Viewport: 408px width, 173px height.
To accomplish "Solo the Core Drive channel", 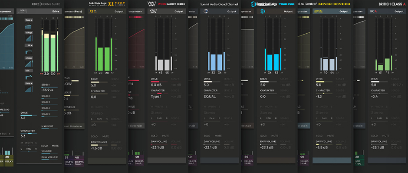I will tap(45, 146).
